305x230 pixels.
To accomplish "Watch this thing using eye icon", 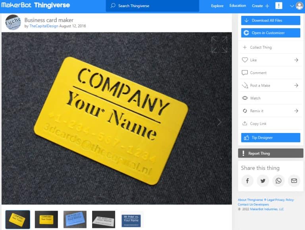I will pos(245,98).
